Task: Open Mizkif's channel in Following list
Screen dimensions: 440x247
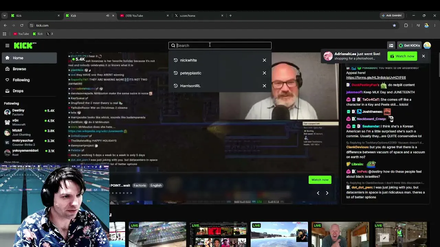Action: (29, 132)
